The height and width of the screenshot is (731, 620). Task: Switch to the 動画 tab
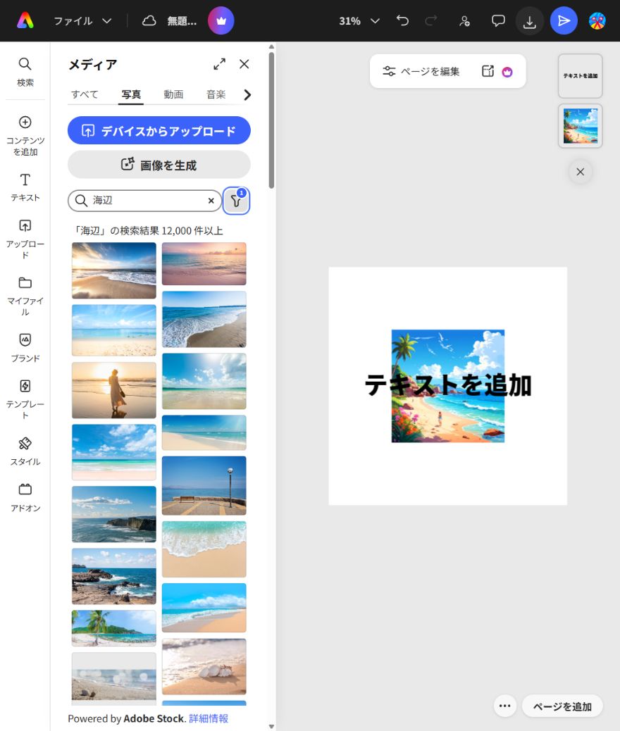(x=173, y=94)
